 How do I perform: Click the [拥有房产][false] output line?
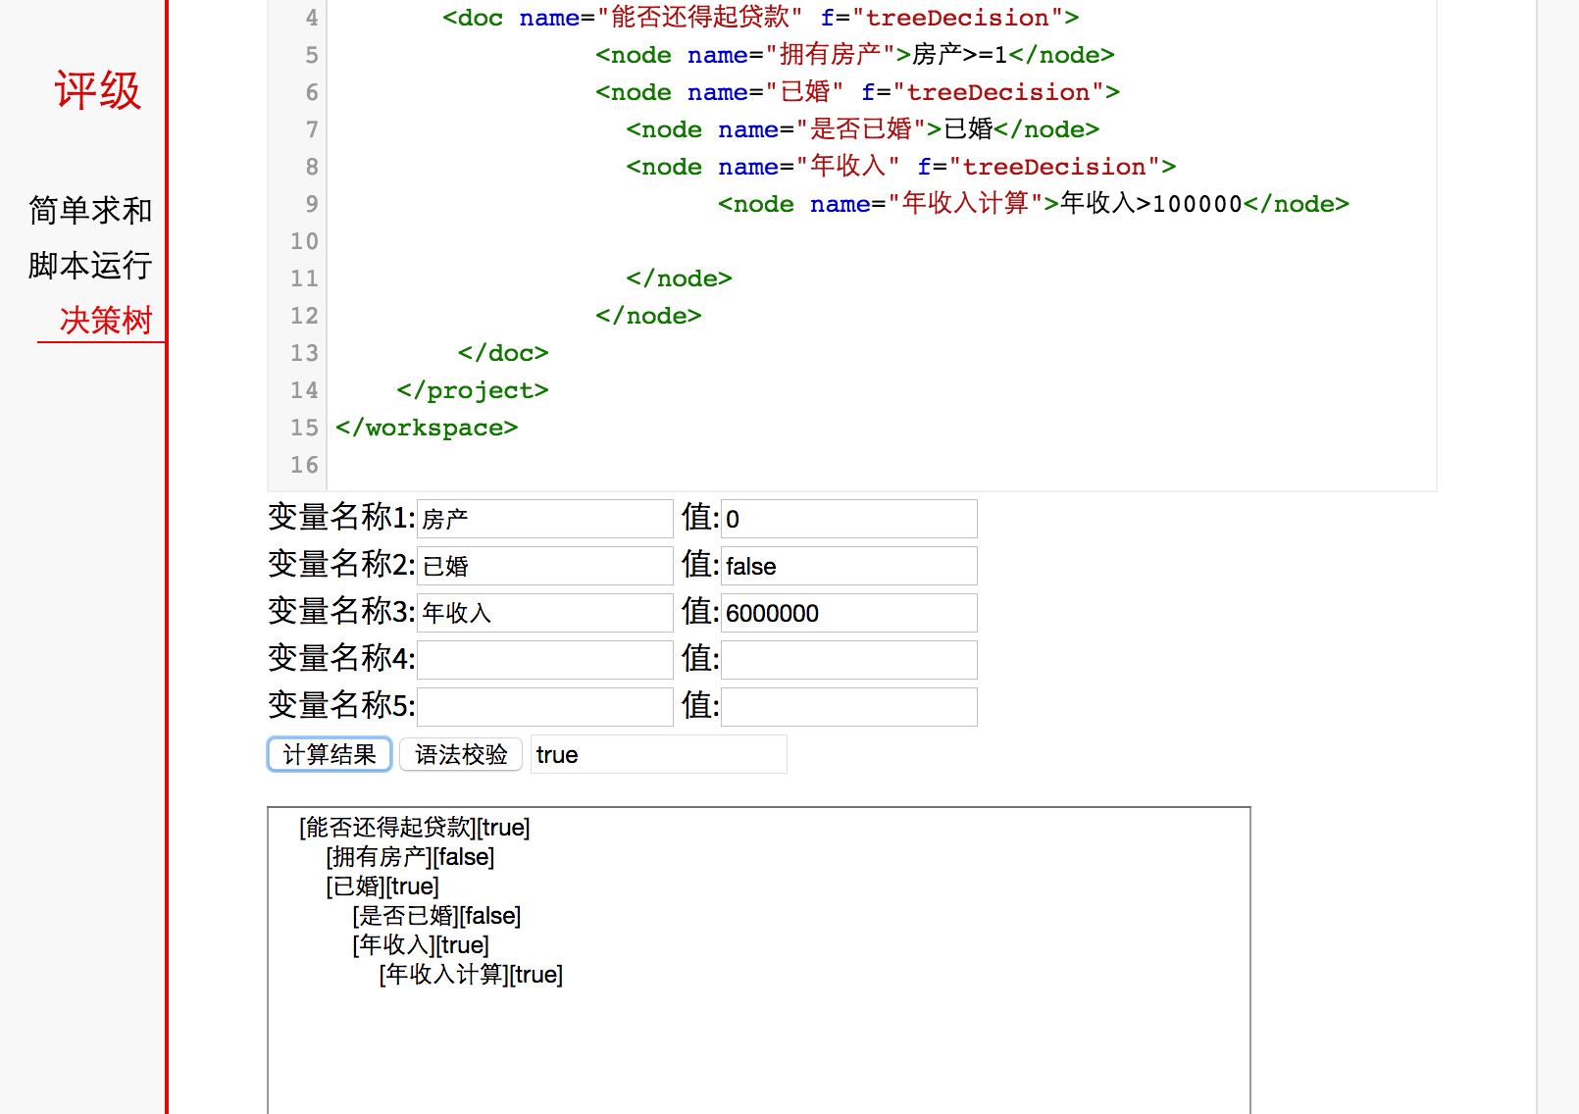(410, 857)
